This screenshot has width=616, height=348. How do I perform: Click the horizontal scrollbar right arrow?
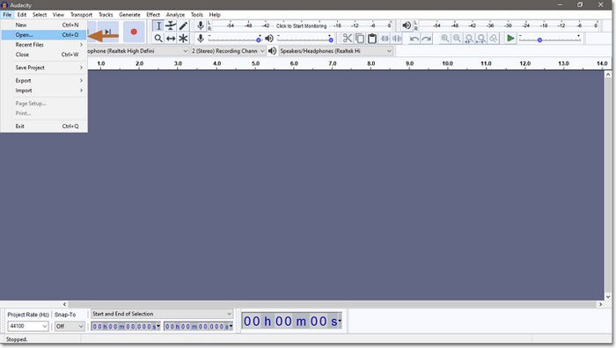click(x=600, y=304)
